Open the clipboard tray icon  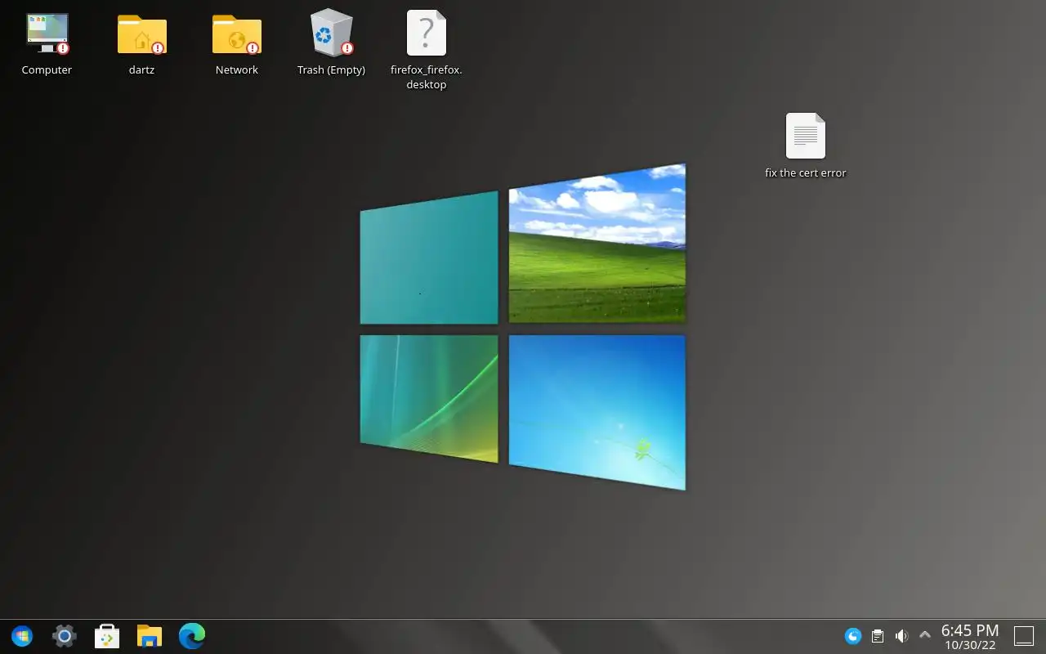[878, 636]
